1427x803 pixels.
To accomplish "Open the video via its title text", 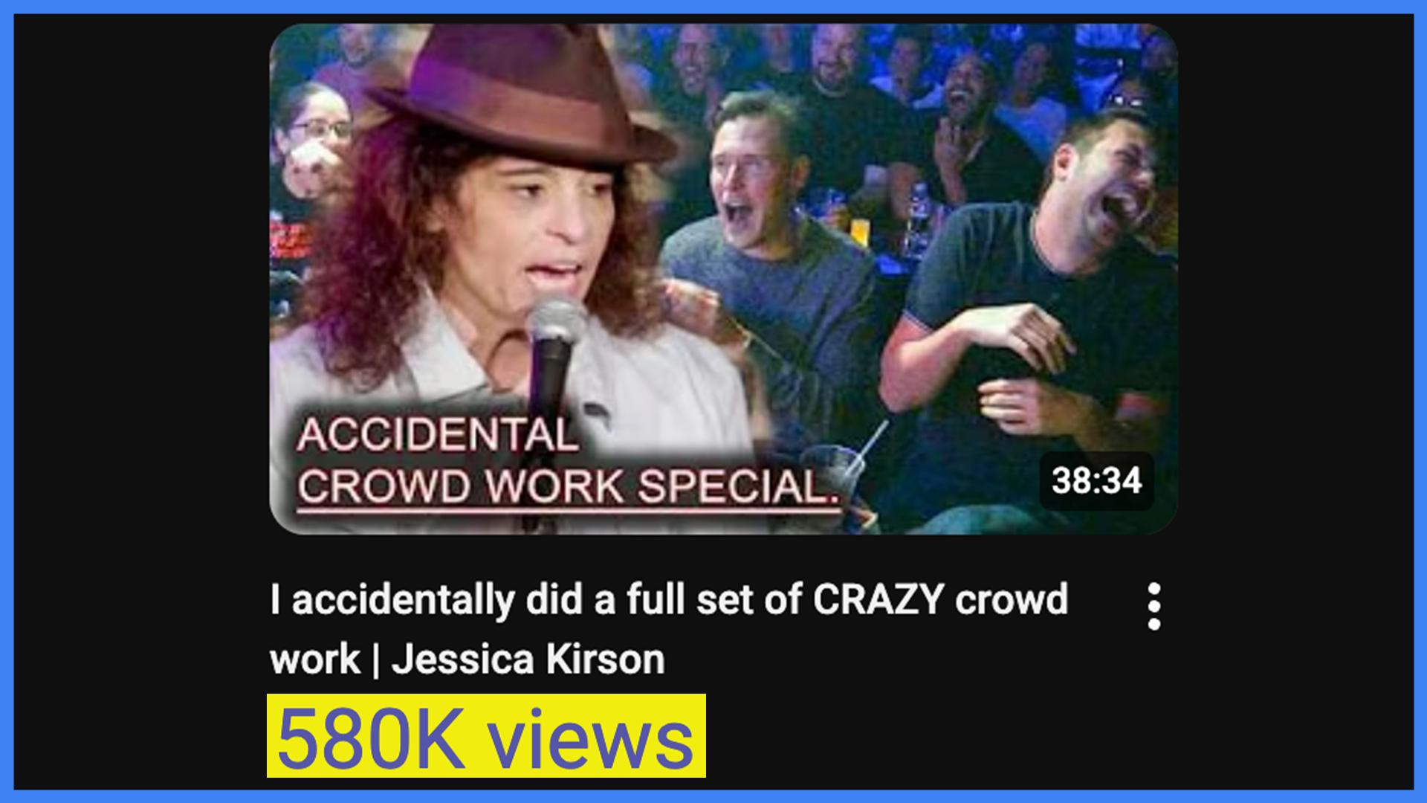I will click(x=669, y=629).
